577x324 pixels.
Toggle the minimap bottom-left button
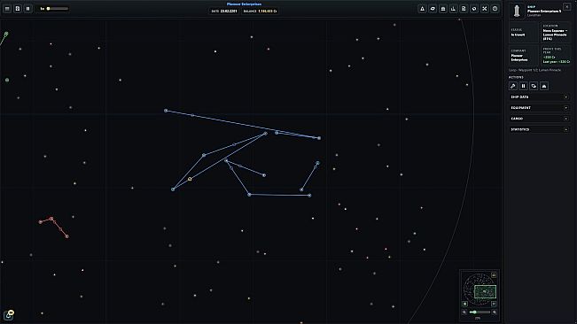tap(464, 304)
